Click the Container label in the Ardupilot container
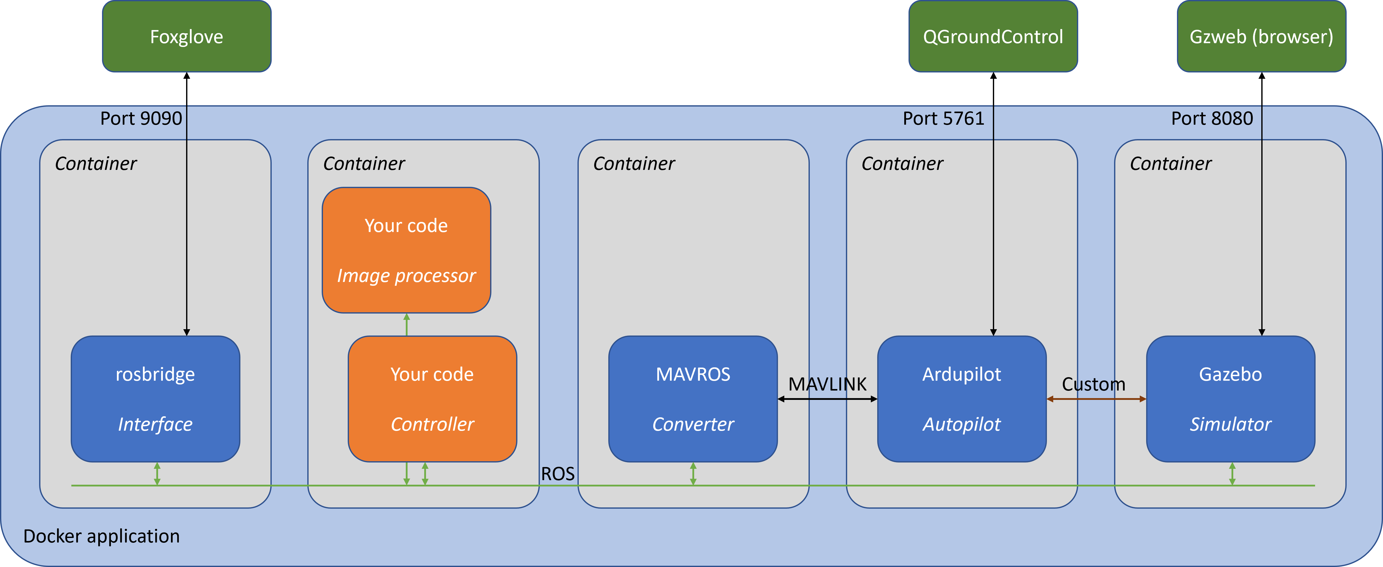 [x=902, y=163]
